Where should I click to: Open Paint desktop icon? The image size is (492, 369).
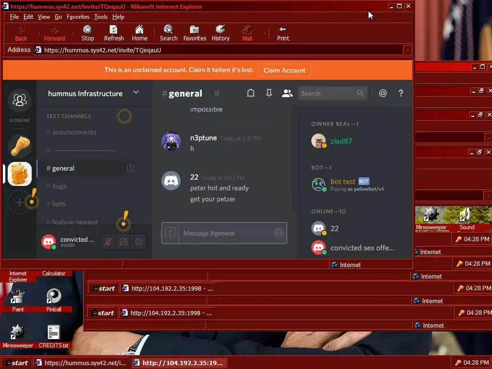pos(18,300)
